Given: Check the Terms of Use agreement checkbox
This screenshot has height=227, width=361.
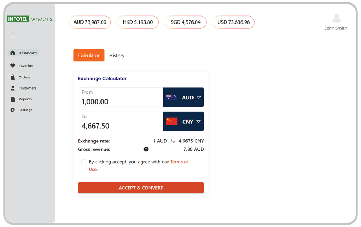Looking at the screenshot, I should (84, 162).
